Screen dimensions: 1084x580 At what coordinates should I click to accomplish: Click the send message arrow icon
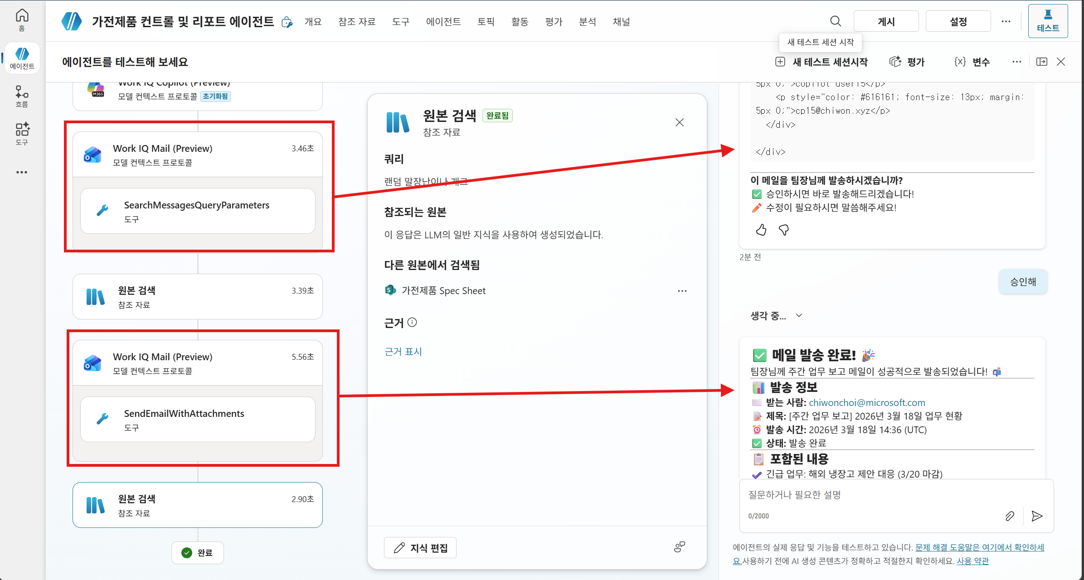[x=1037, y=516]
